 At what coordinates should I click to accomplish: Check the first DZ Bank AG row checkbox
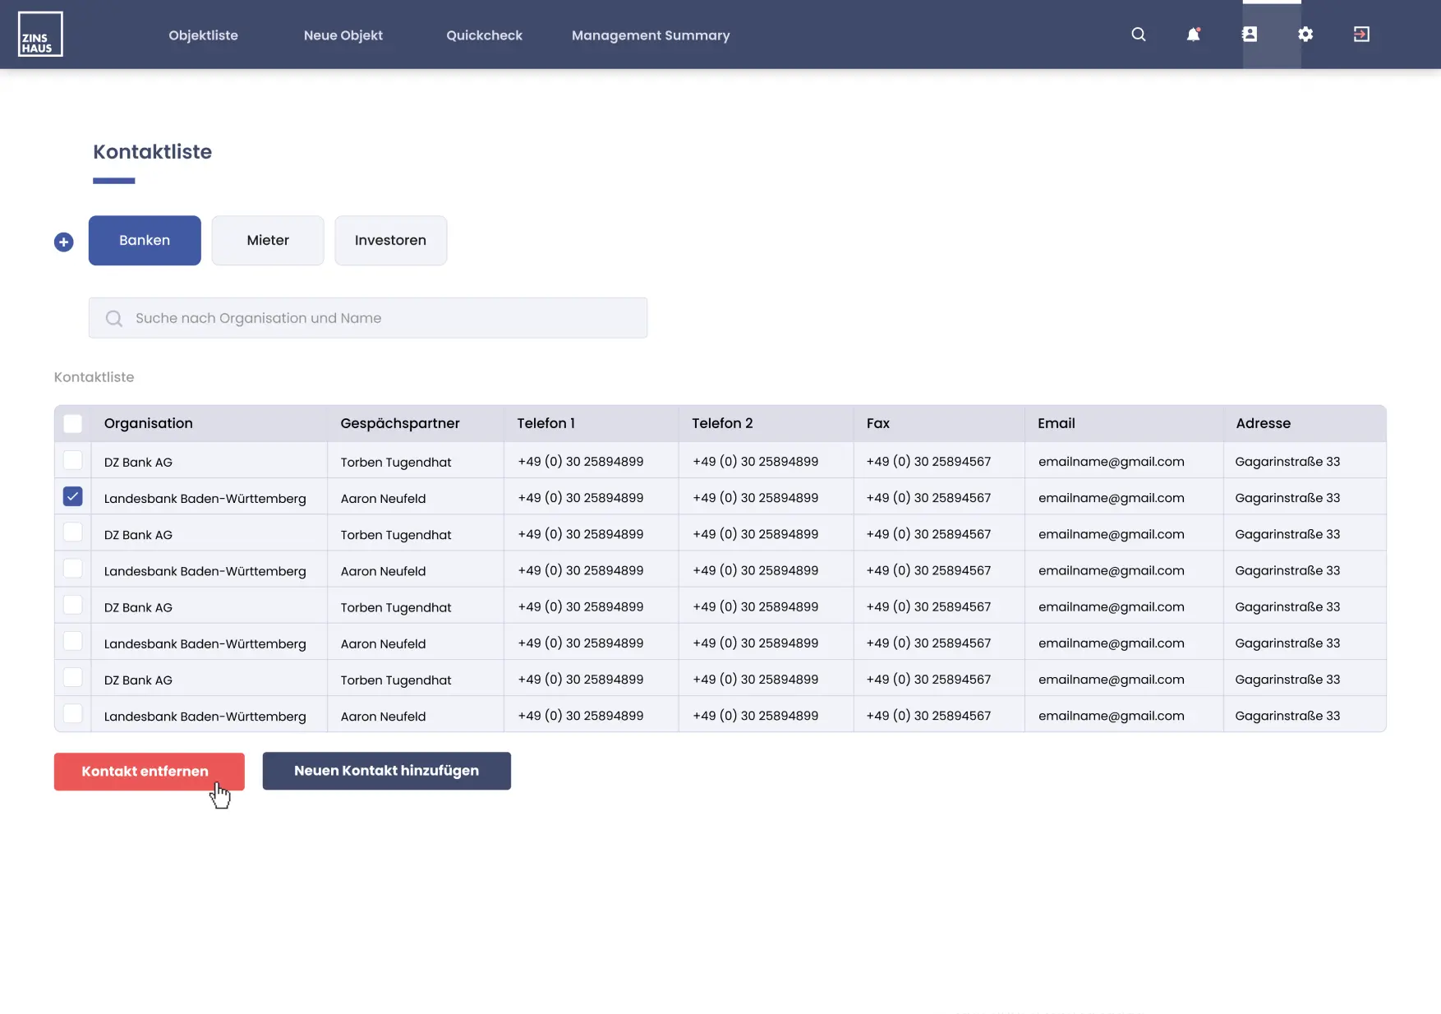coord(73,461)
